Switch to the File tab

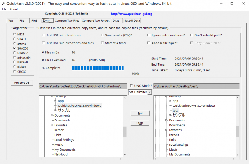(x=22, y=21)
